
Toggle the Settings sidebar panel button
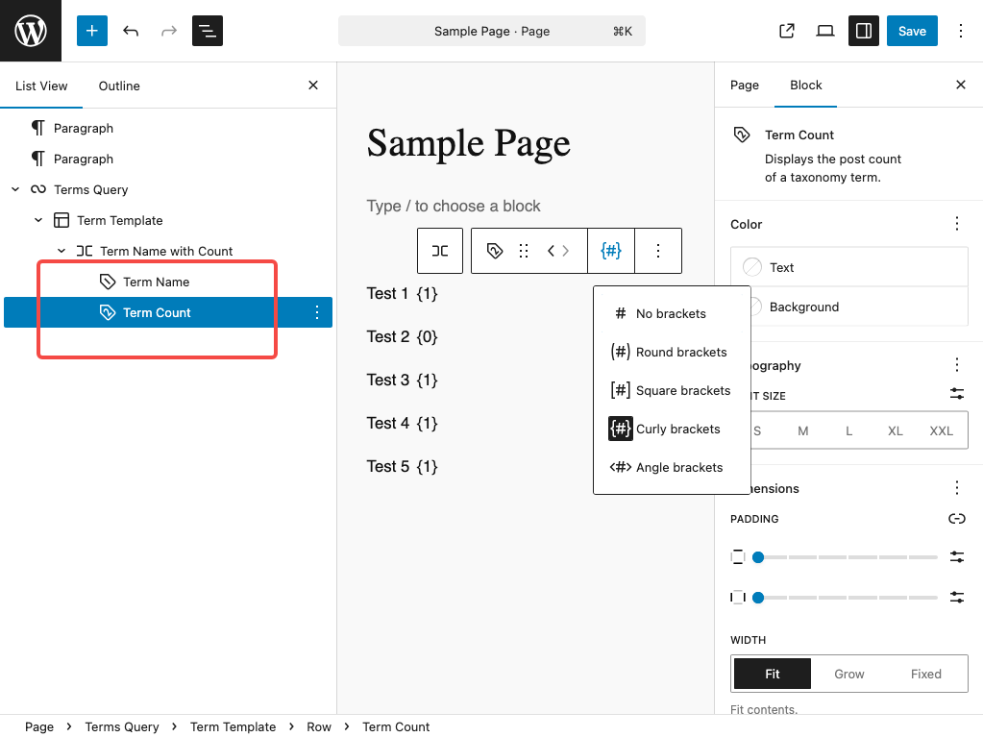(x=864, y=31)
